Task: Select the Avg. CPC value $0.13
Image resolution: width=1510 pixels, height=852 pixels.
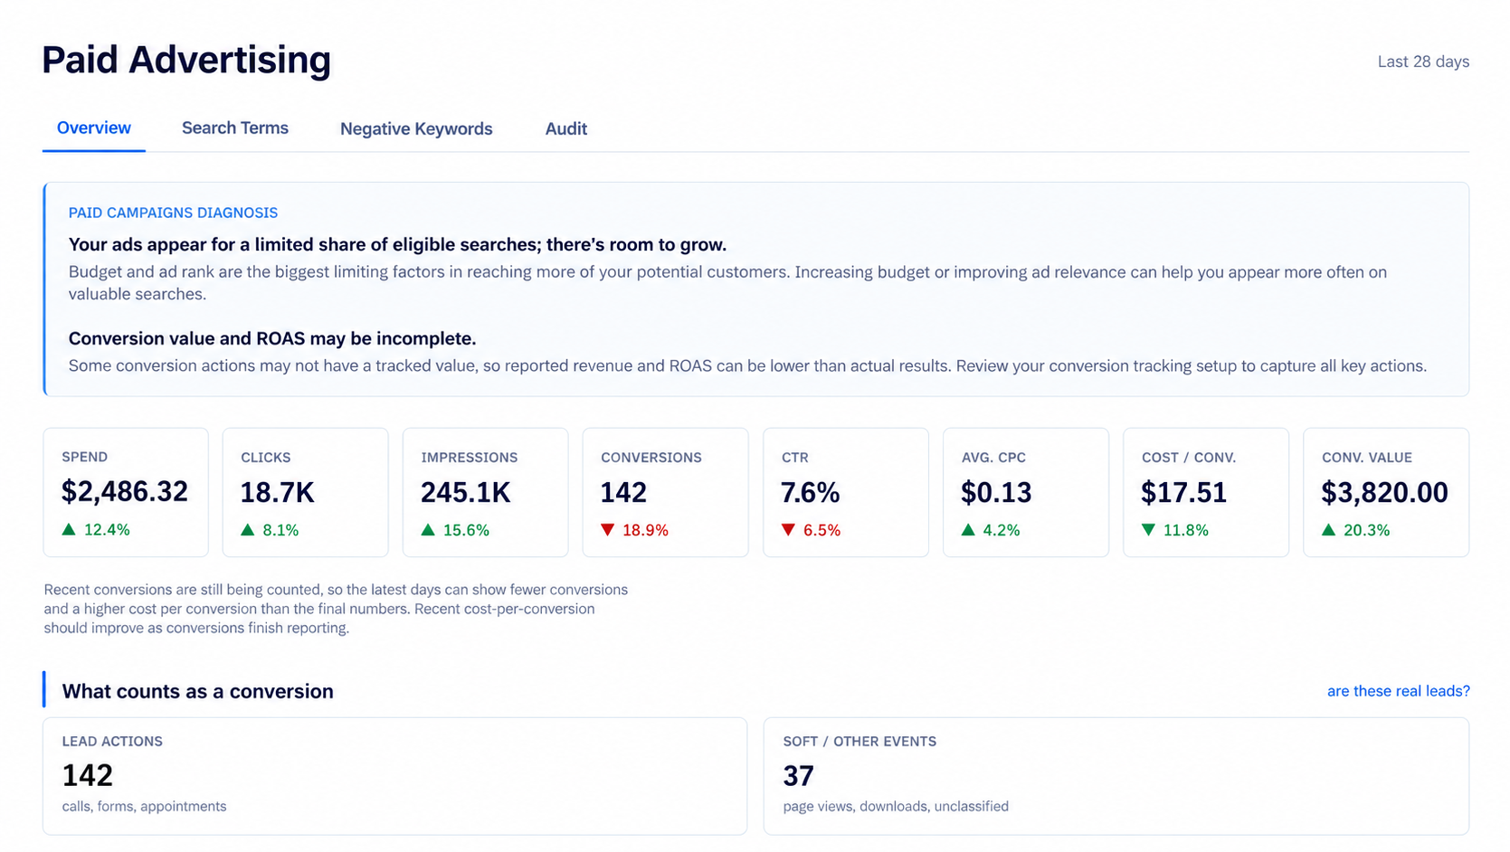Action: pos(996,492)
